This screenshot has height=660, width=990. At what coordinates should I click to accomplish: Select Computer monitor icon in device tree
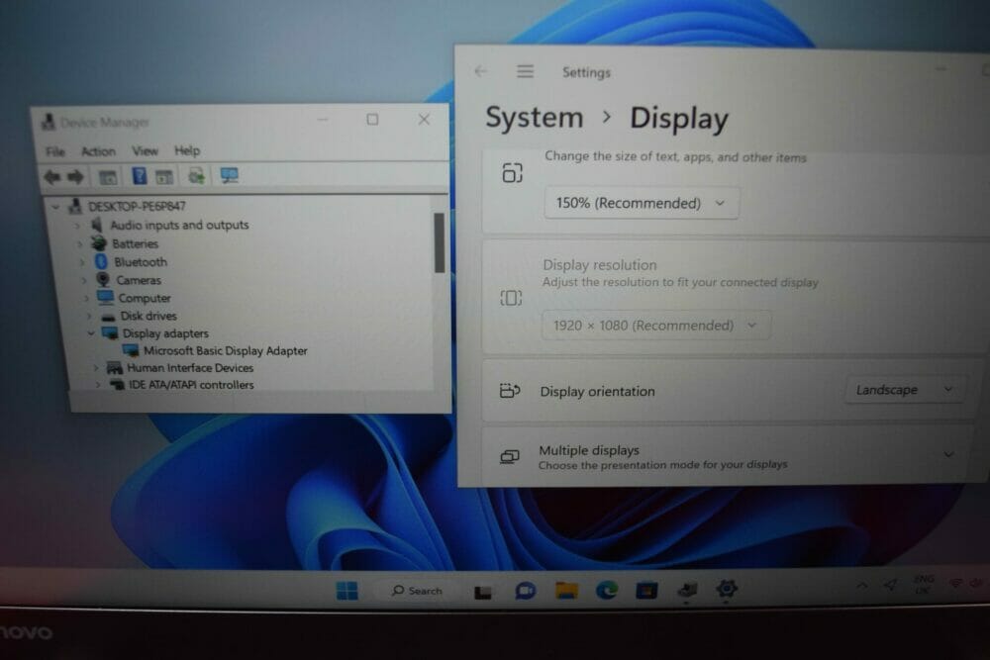click(x=106, y=297)
